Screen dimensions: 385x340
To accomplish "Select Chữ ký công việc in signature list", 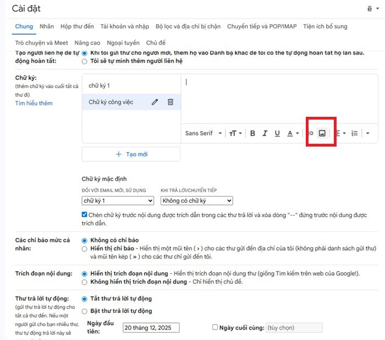I will coord(111,102).
